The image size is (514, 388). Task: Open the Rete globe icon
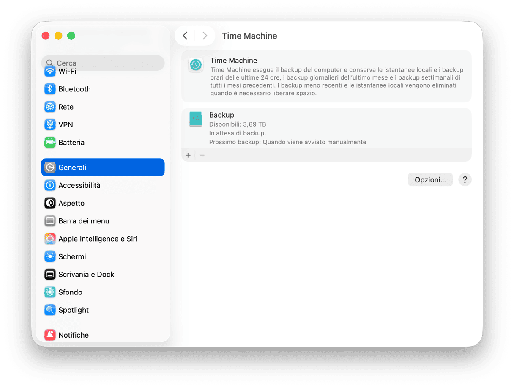pos(50,107)
